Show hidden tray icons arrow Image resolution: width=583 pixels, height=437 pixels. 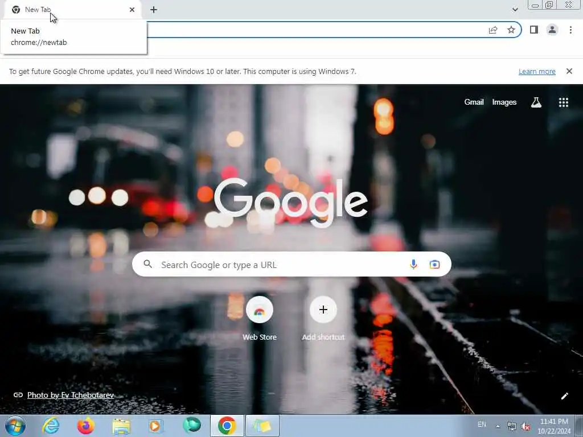point(498,426)
